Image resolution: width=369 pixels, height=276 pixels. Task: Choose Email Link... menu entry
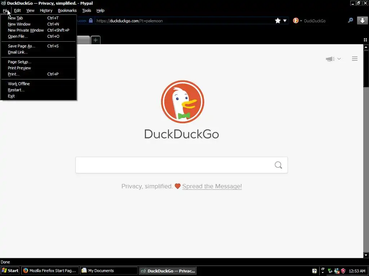[38, 52]
